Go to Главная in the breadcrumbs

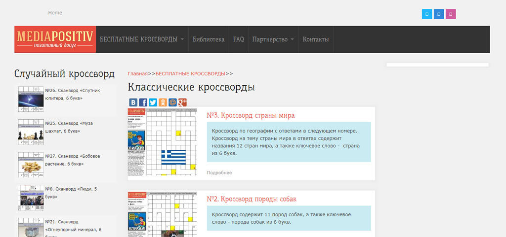coord(137,73)
